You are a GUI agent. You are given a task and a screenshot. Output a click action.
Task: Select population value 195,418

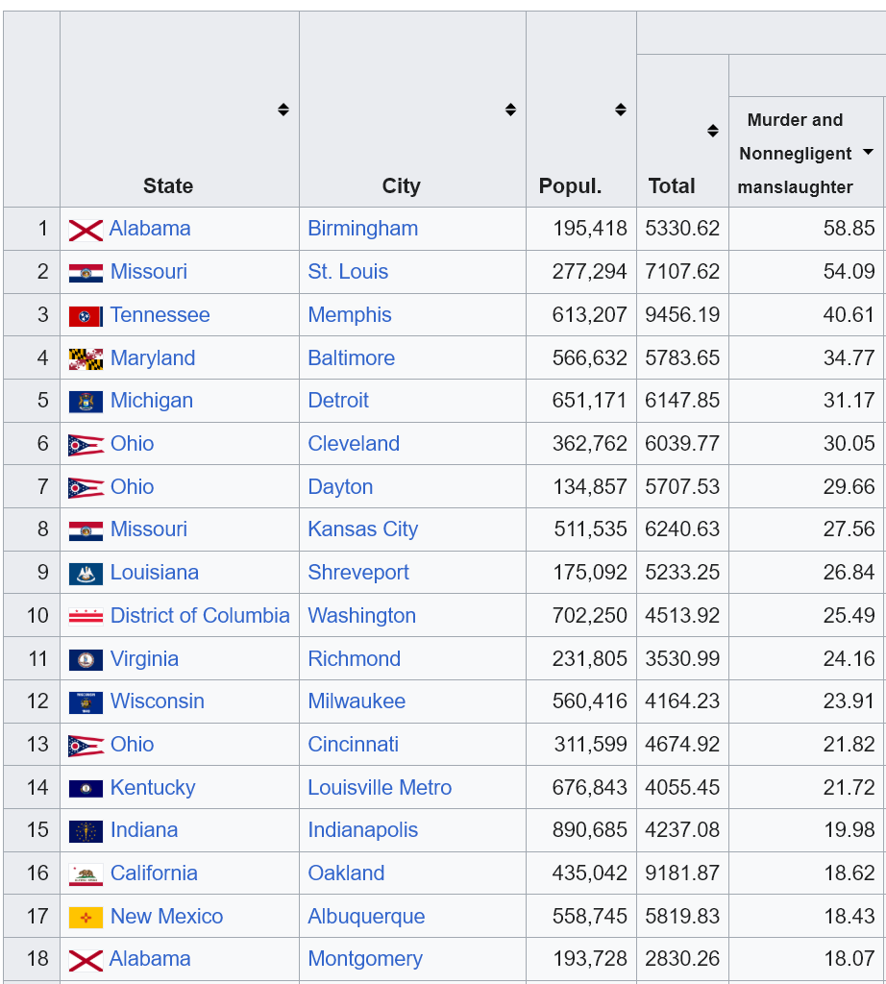pyautogui.click(x=590, y=229)
